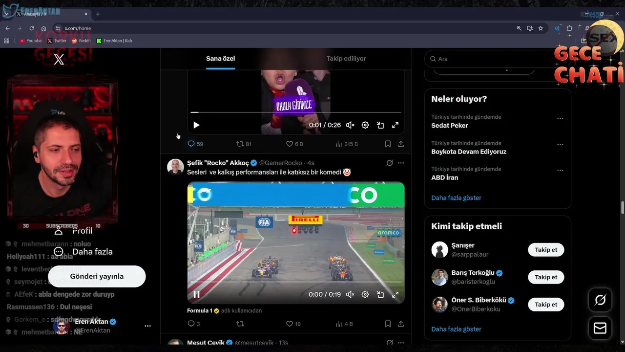Follow Şanışer with 'Takip et'
Image resolution: width=625 pixels, height=352 pixels.
coord(546,250)
